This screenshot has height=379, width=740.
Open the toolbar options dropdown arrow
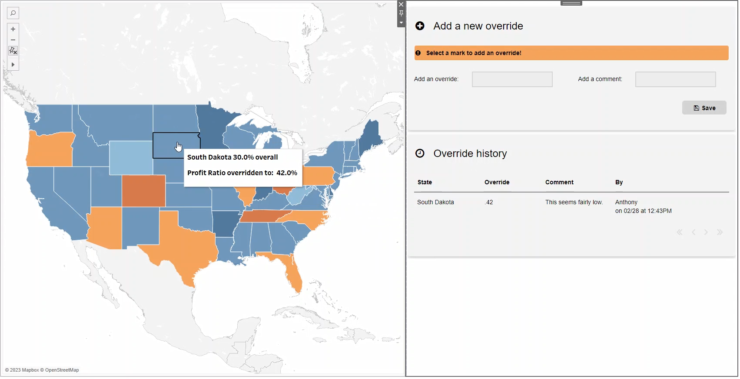pyautogui.click(x=401, y=23)
